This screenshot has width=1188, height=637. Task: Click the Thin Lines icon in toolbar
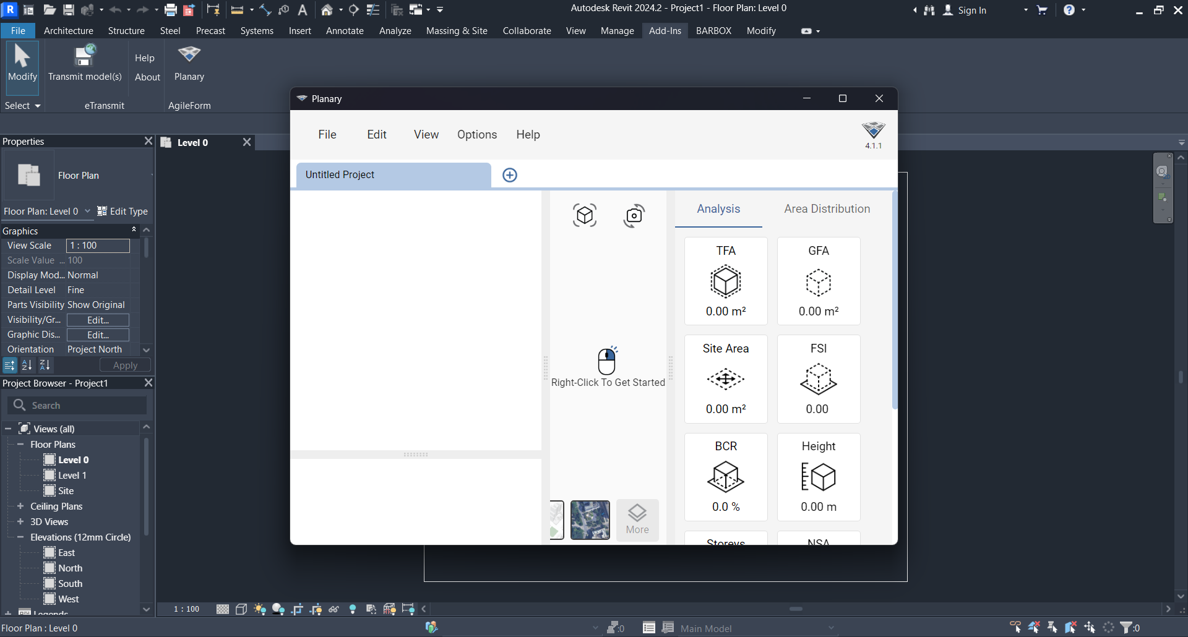[372, 10]
